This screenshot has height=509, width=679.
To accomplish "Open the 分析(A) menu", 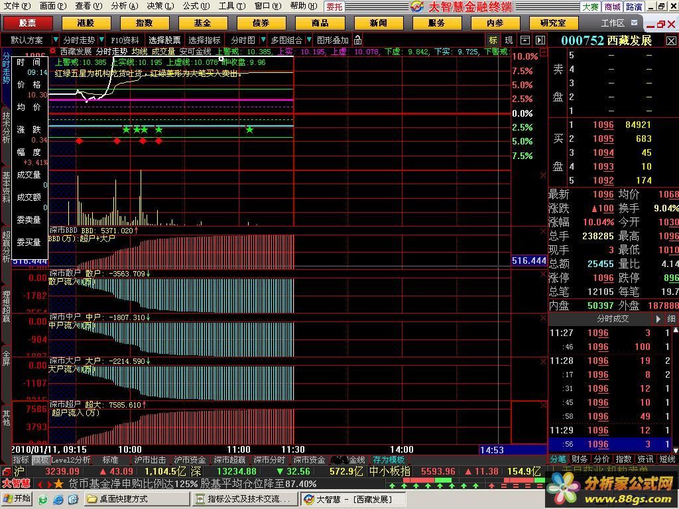I will click(x=124, y=5).
